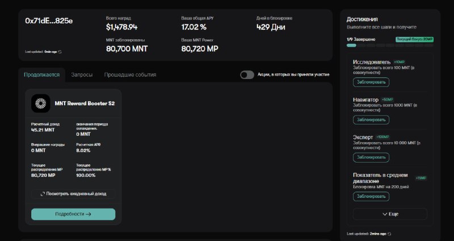Click the MNT Reward Booster S2 logo icon

coord(40,103)
